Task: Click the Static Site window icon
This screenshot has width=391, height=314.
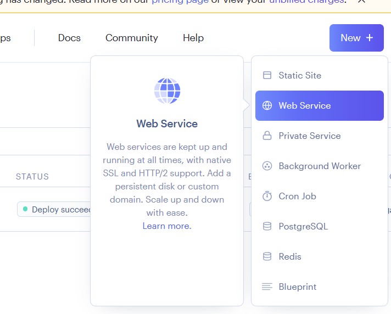Action: (x=267, y=75)
